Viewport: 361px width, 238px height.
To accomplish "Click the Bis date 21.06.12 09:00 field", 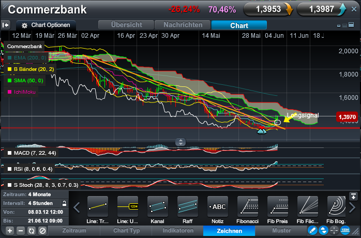I will 35,221.
